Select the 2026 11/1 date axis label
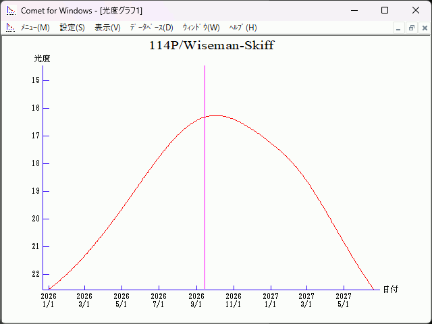The width and height of the screenshot is (432, 324). click(233, 300)
